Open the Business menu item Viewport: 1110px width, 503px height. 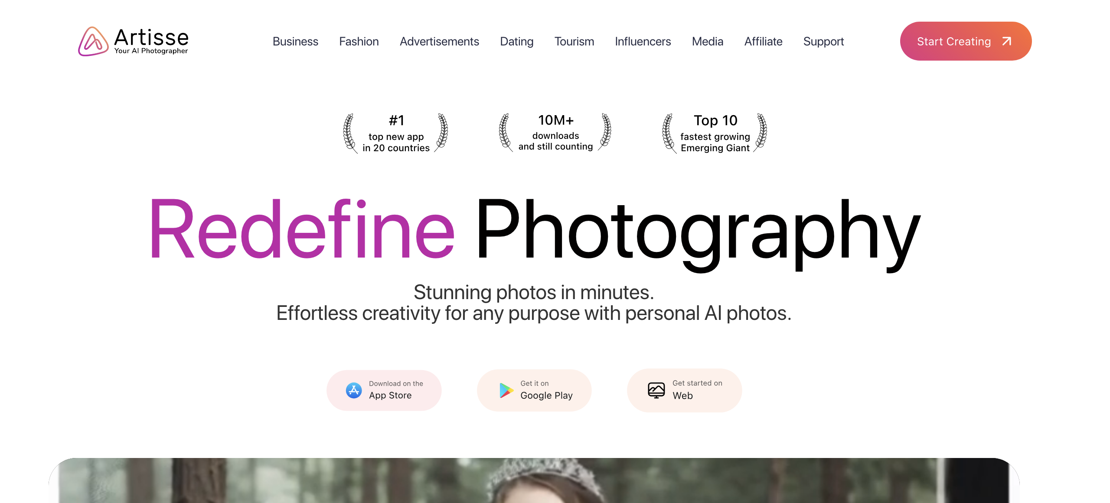(x=295, y=42)
